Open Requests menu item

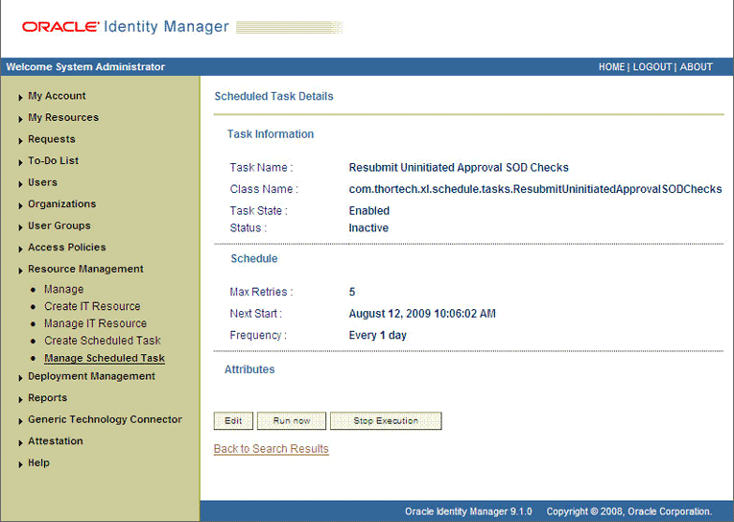click(x=52, y=139)
